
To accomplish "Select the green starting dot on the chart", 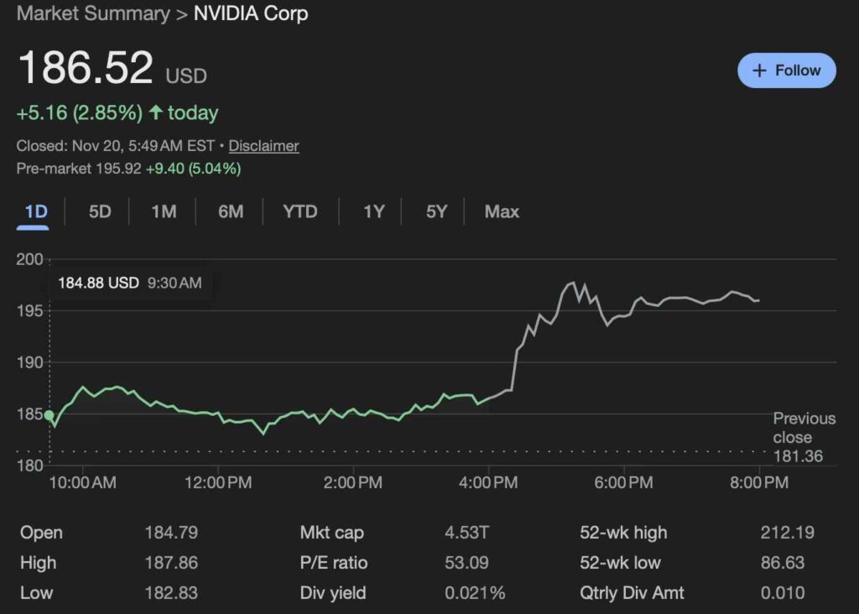I will [49, 414].
